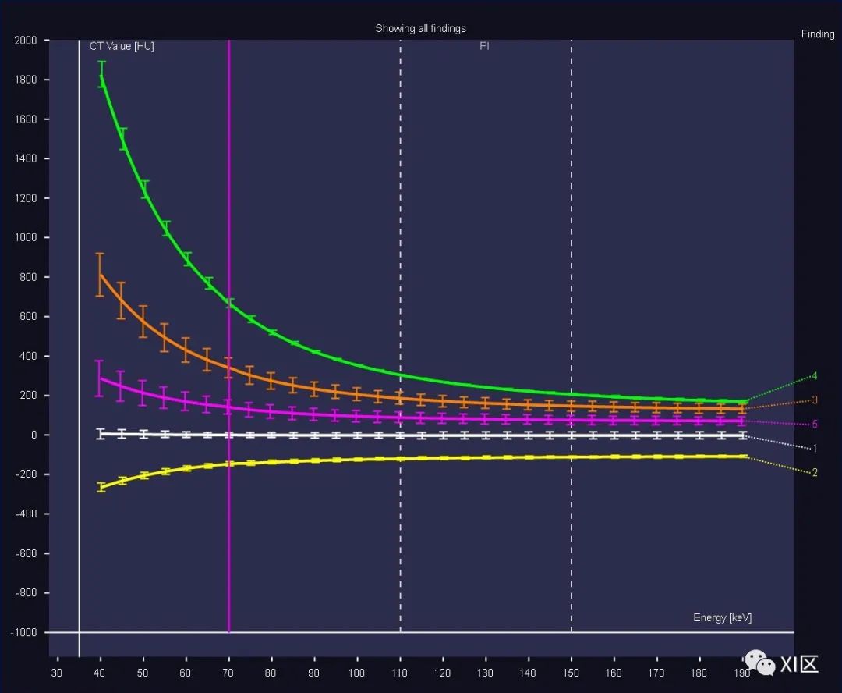This screenshot has height=693, width=842.
Task: Select the orange Finding 3 legend label
Action: [815, 400]
